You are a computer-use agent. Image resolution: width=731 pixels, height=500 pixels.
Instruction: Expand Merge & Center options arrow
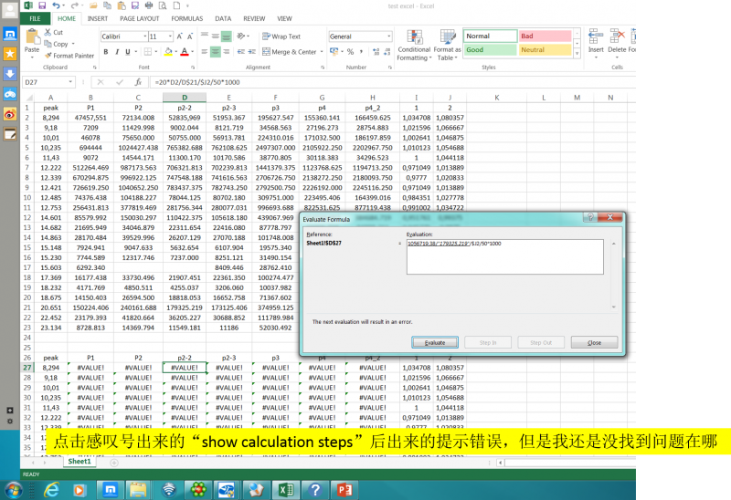(x=322, y=52)
